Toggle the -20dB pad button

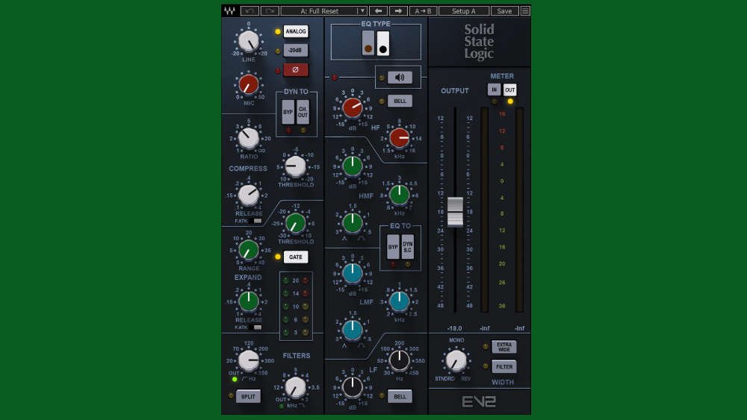point(296,51)
